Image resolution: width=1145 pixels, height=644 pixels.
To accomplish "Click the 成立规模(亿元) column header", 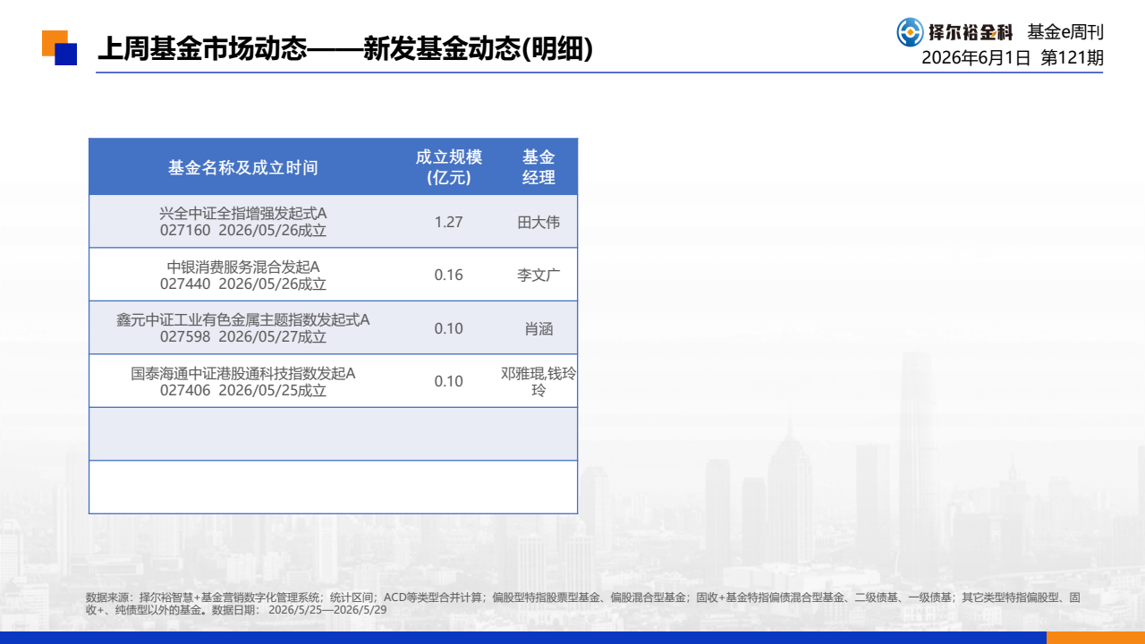I will pyautogui.click(x=449, y=167).
